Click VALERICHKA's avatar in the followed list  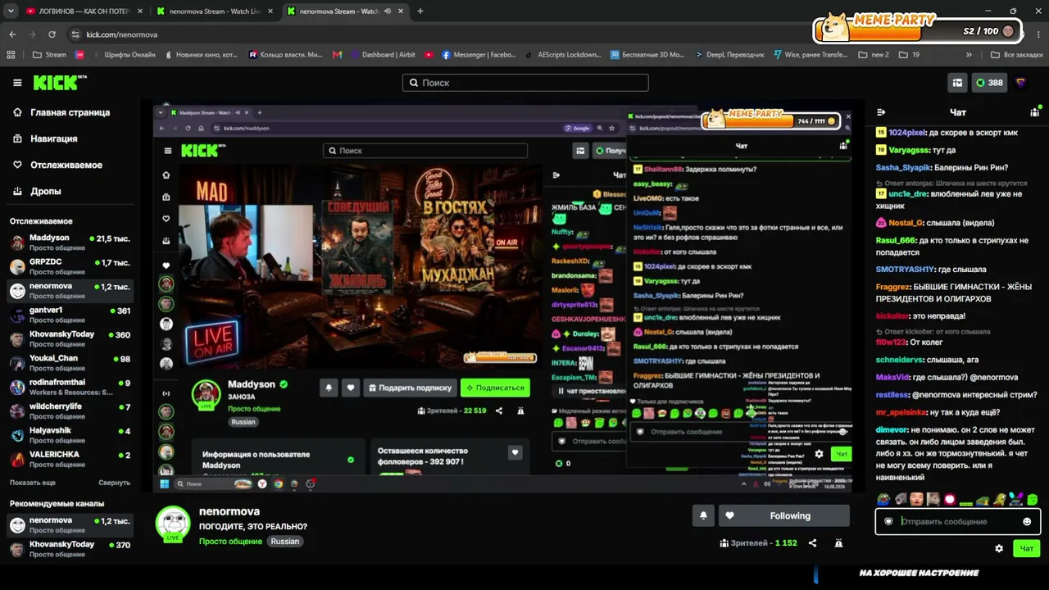[x=17, y=459]
